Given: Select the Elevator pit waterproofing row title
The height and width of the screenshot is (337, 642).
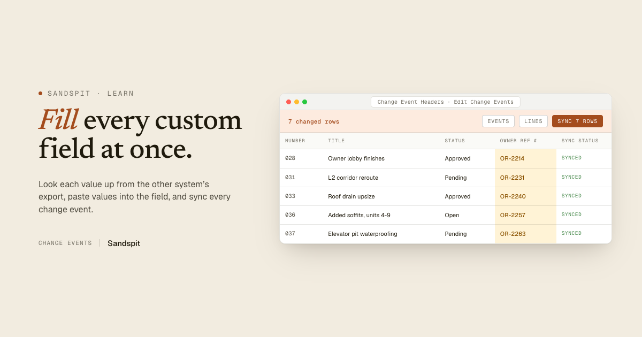Looking at the screenshot, I should point(362,234).
